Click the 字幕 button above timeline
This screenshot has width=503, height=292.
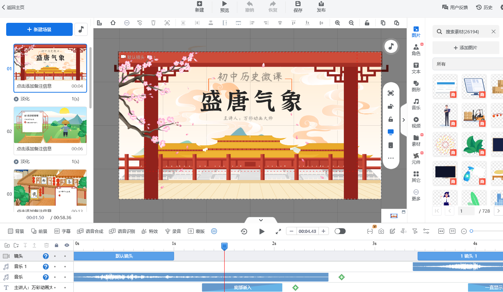click(62, 231)
